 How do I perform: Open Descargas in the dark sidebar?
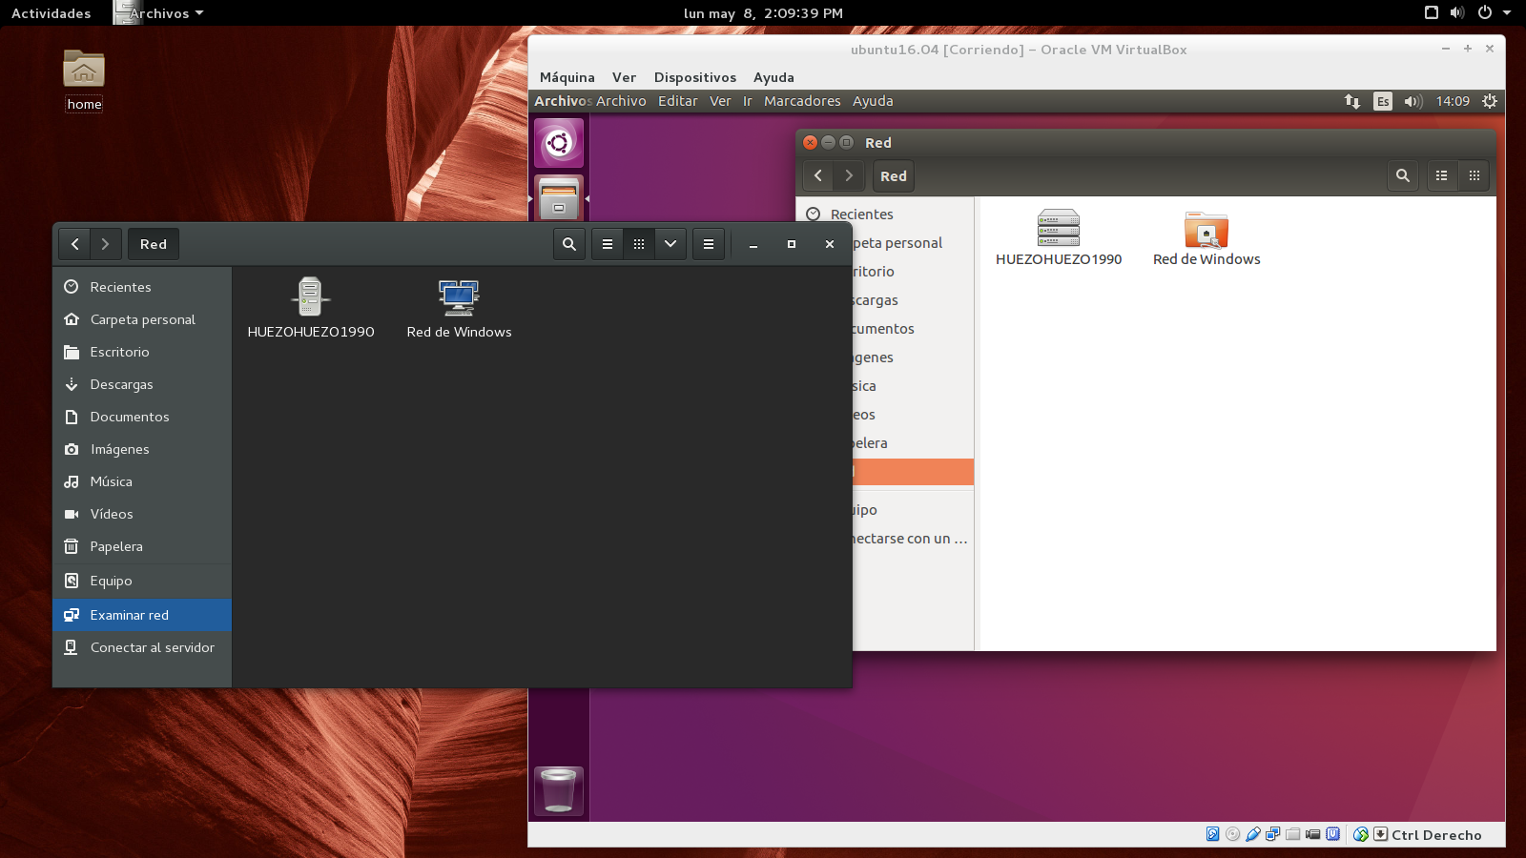pos(142,384)
